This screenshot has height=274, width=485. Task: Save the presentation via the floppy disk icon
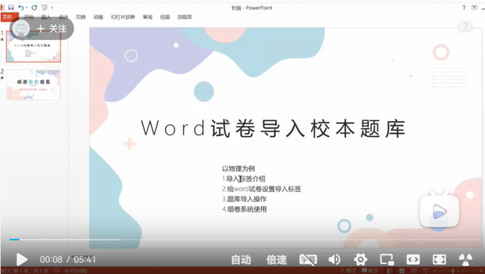11,7
